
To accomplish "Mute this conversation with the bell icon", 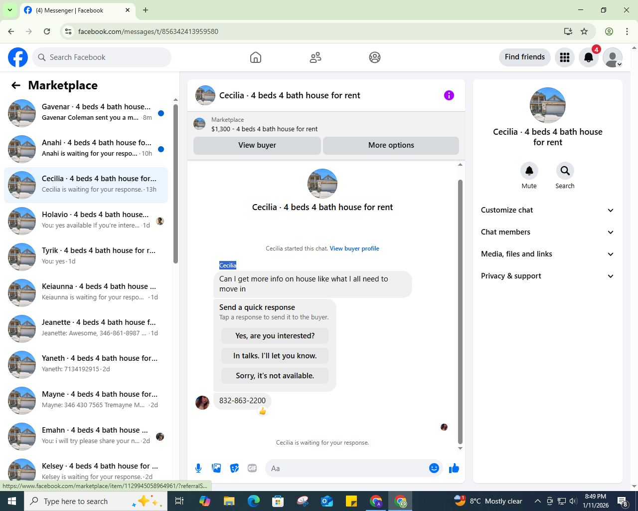I will [529, 171].
